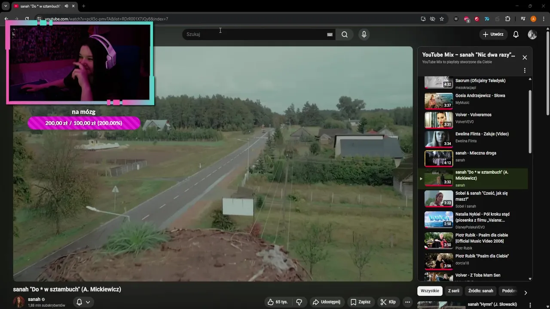Go back to previous page
Screen dimensions: 550x309
[x=6, y=19]
